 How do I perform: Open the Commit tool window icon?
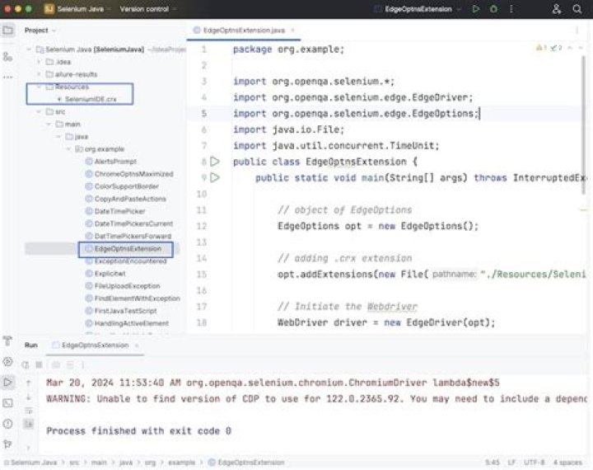pos(7,57)
